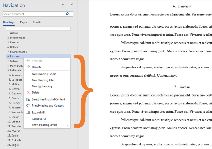This screenshot has width=212, height=149.
Task: Go to heading 7. Galena
Action: click(x=13, y=61)
